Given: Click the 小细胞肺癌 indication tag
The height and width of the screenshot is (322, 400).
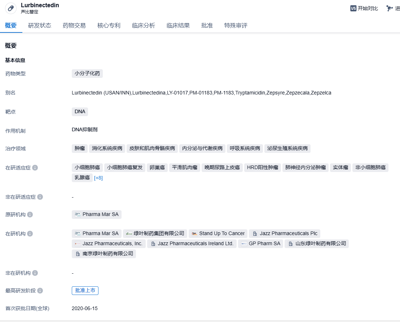Looking at the screenshot, I should (87, 167).
